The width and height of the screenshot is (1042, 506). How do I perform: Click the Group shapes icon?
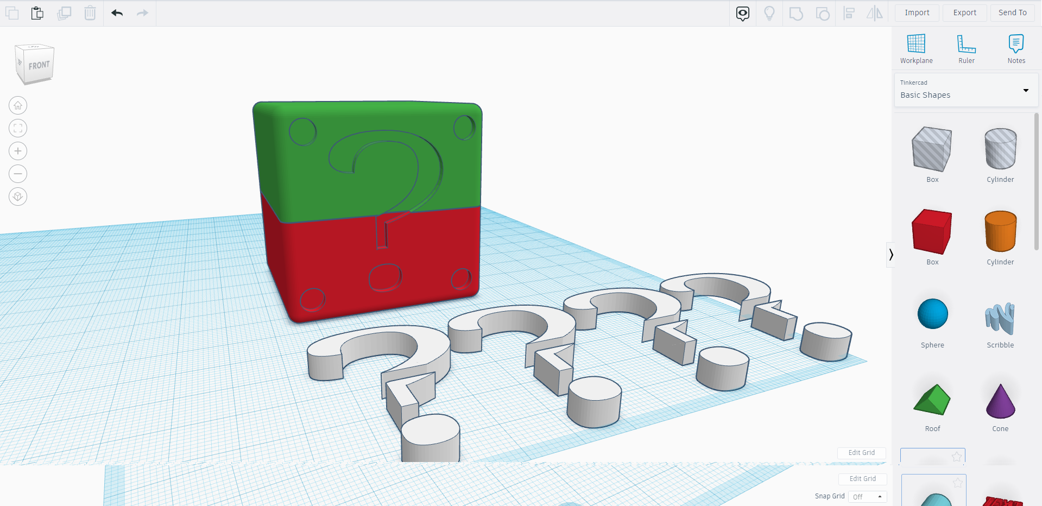796,13
